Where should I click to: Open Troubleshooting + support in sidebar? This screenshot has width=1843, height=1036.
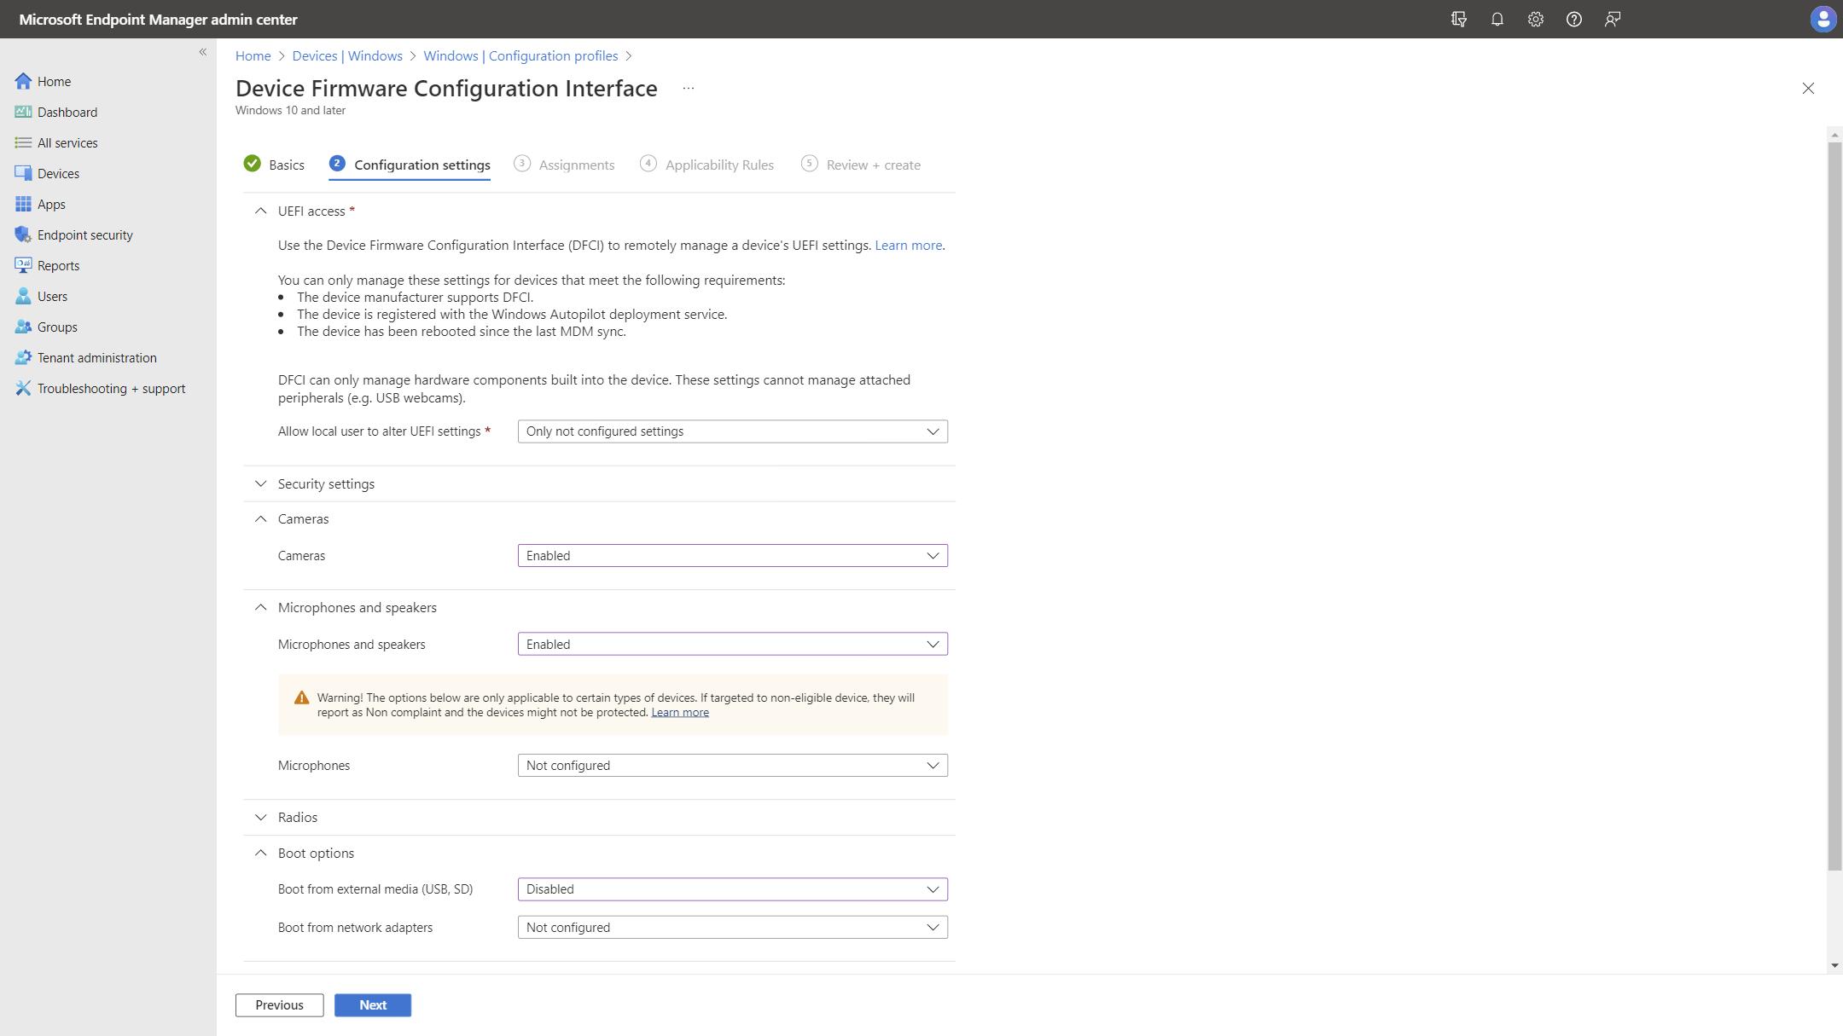coord(111,389)
